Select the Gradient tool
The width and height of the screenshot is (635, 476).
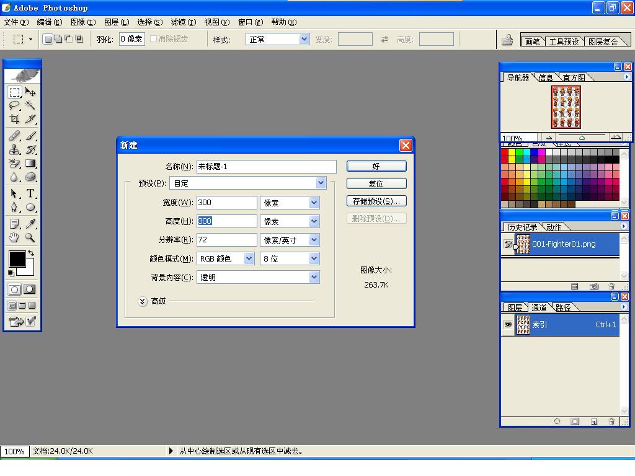(30, 164)
